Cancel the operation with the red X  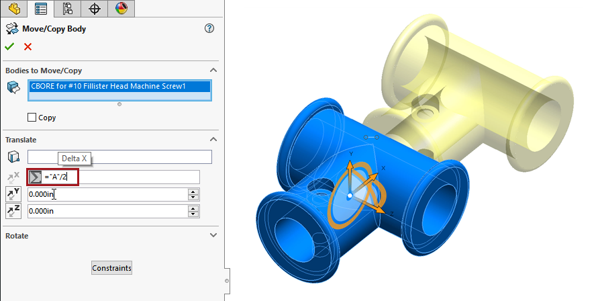[28, 46]
